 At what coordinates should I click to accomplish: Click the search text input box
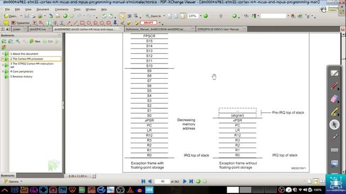pos(273,16)
